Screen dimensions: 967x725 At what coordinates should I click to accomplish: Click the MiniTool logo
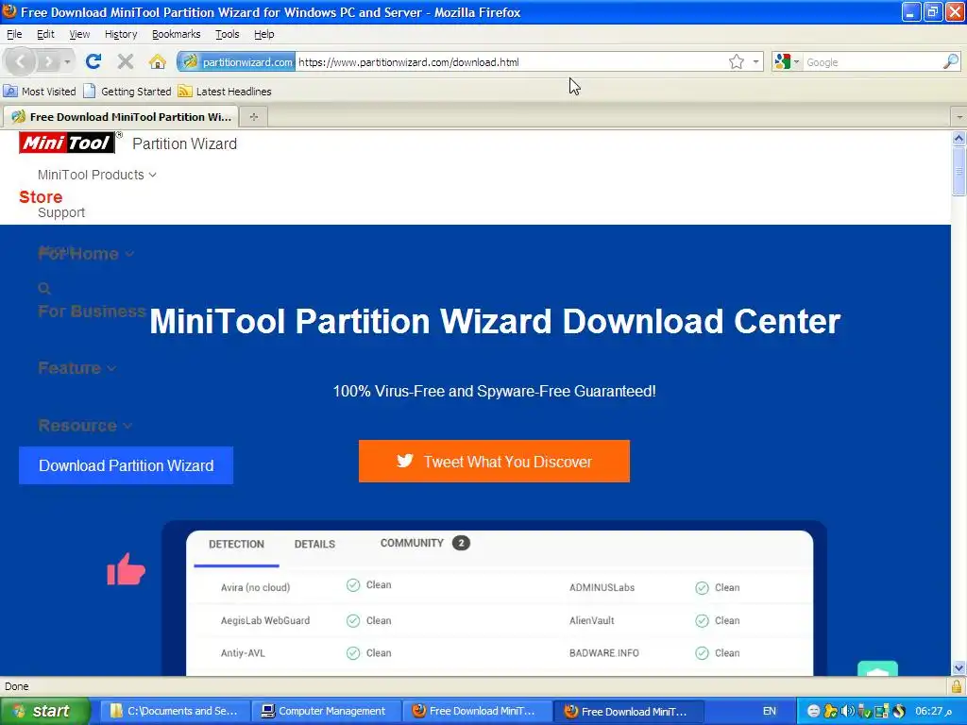point(67,143)
